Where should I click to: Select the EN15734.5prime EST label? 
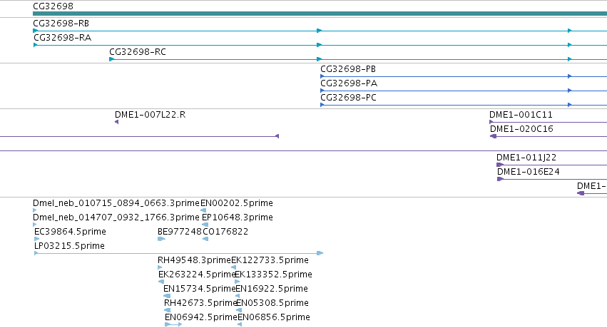(x=200, y=289)
